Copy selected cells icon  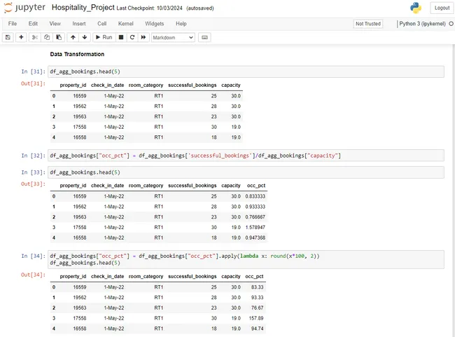[x=47, y=37]
